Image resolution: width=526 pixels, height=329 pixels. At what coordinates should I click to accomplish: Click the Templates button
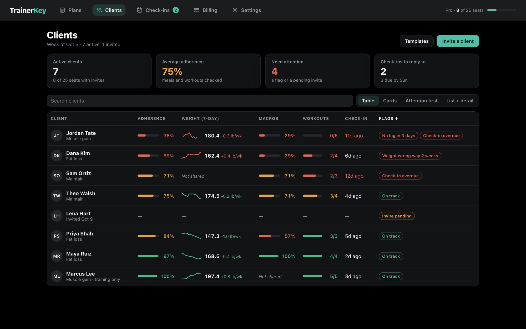pos(417,41)
